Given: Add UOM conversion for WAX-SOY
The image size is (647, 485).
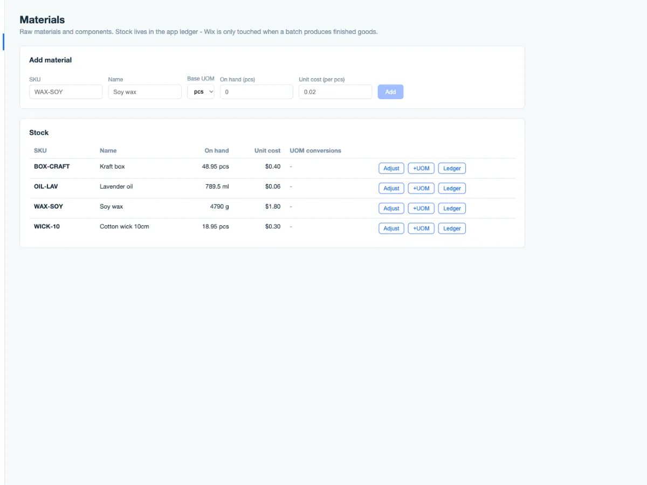Looking at the screenshot, I should pos(421,208).
